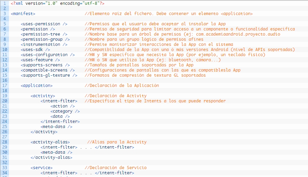Image resolution: width=308 pixels, height=177 pixels.
Task: Click line number 17 in the gutter
Action: click(x=4, y=86)
